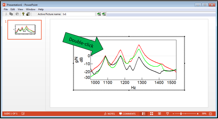218x119 pixels.
Task: Open the Help menu
Action: 41,9
